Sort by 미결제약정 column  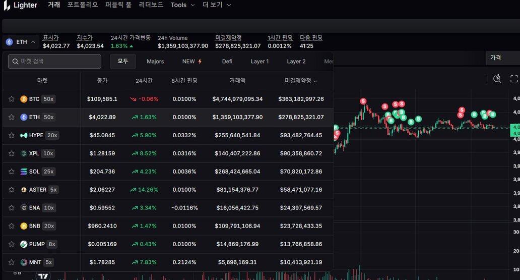301,81
